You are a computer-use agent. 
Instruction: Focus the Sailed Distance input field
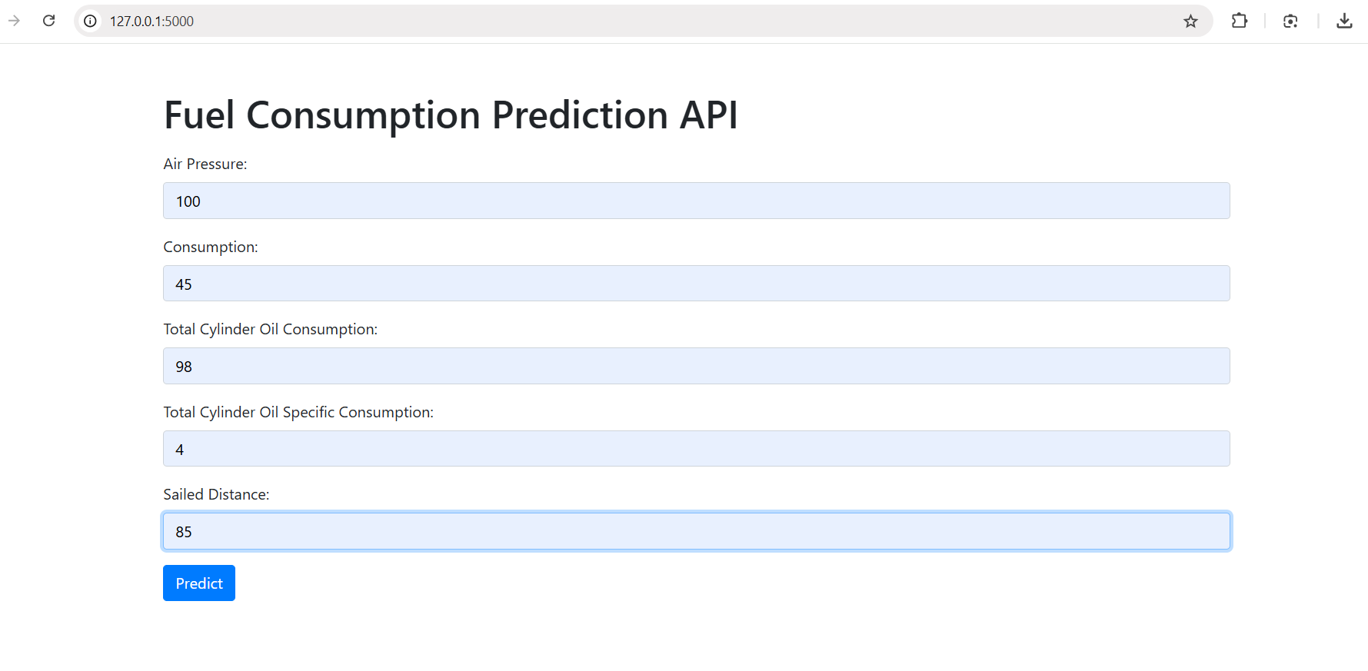click(696, 531)
